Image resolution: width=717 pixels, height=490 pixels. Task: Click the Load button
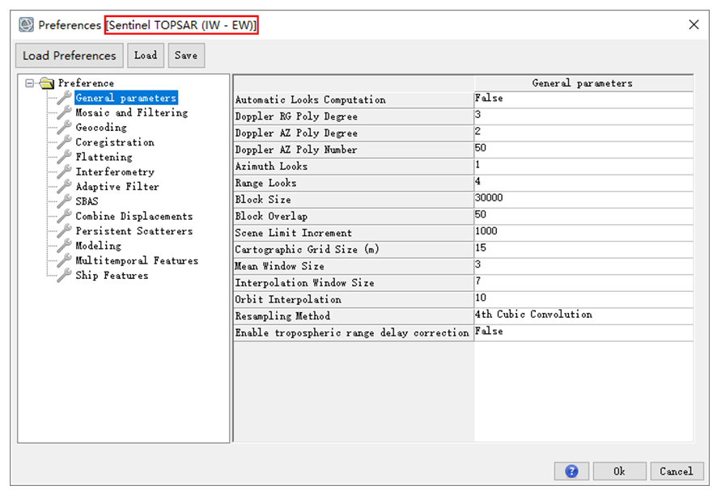(146, 55)
